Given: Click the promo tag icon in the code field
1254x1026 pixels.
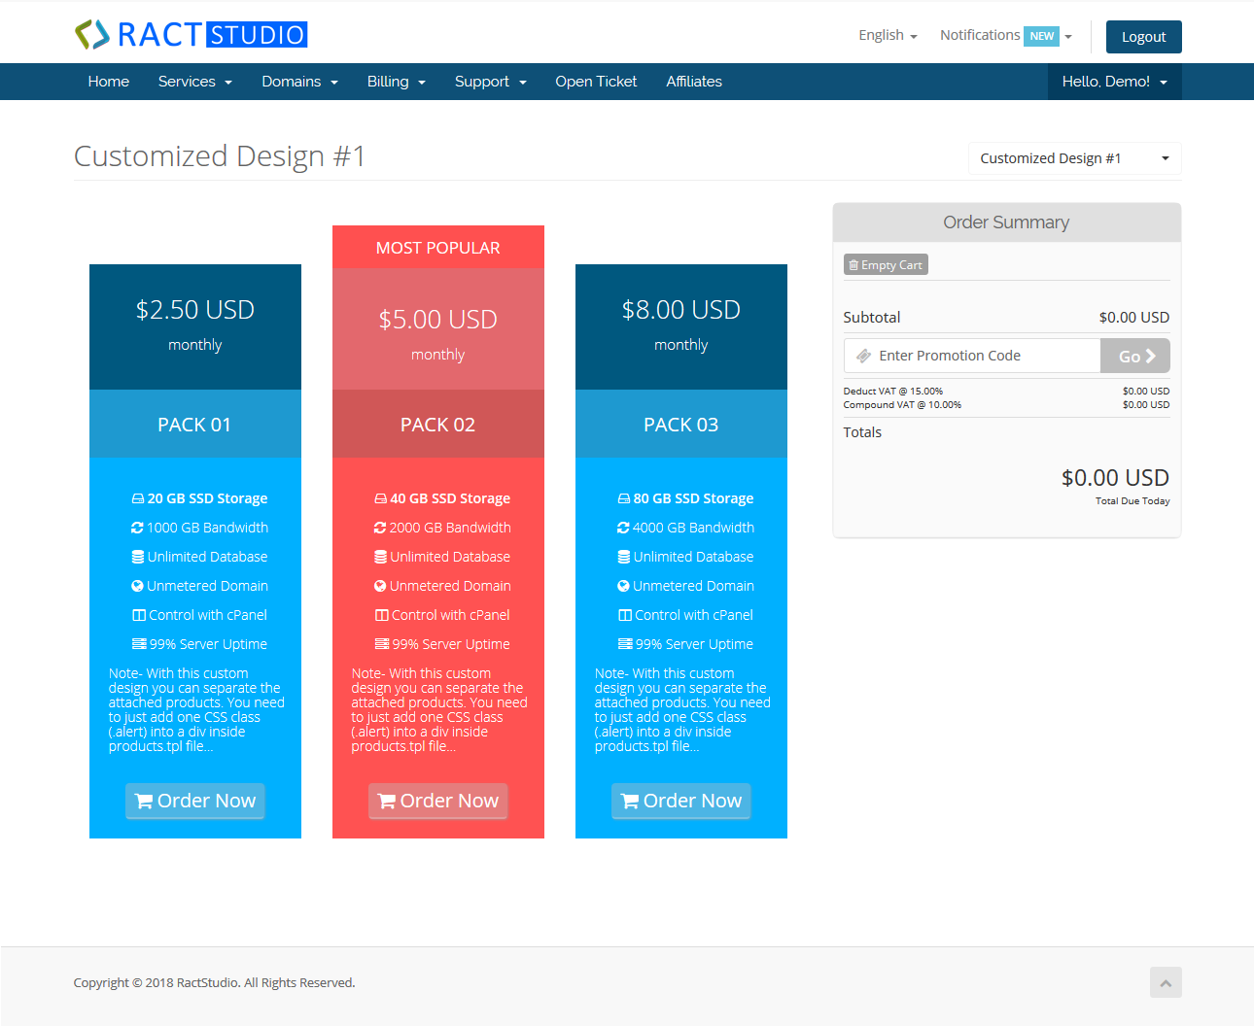Looking at the screenshot, I should click(861, 356).
